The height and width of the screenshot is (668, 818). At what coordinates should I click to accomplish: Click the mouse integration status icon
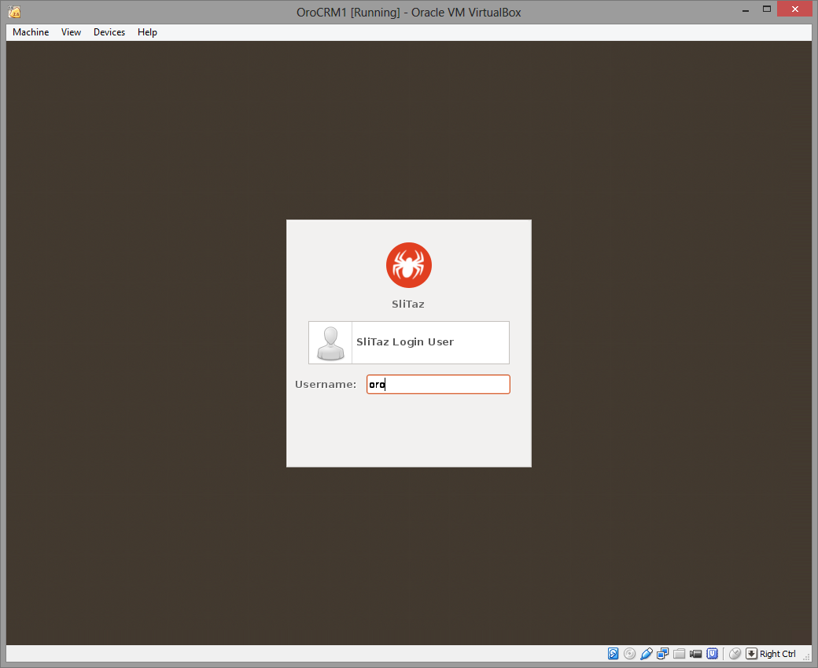pos(735,653)
